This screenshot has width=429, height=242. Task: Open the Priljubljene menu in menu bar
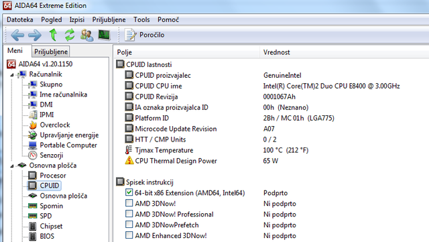pyautogui.click(x=109, y=19)
